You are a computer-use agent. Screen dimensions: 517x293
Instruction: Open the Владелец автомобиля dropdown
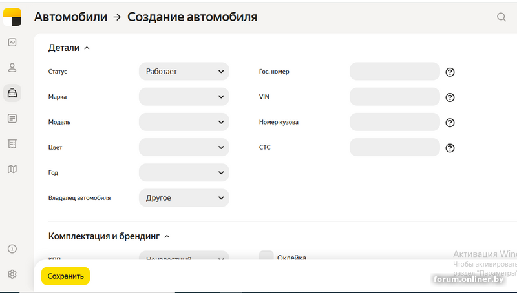[184, 198]
